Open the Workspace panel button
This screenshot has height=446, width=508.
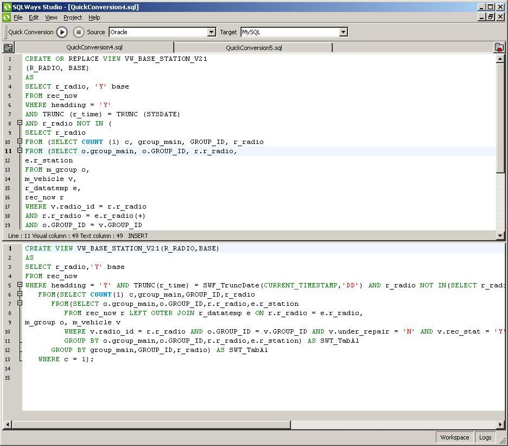pyautogui.click(x=454, y=437)
